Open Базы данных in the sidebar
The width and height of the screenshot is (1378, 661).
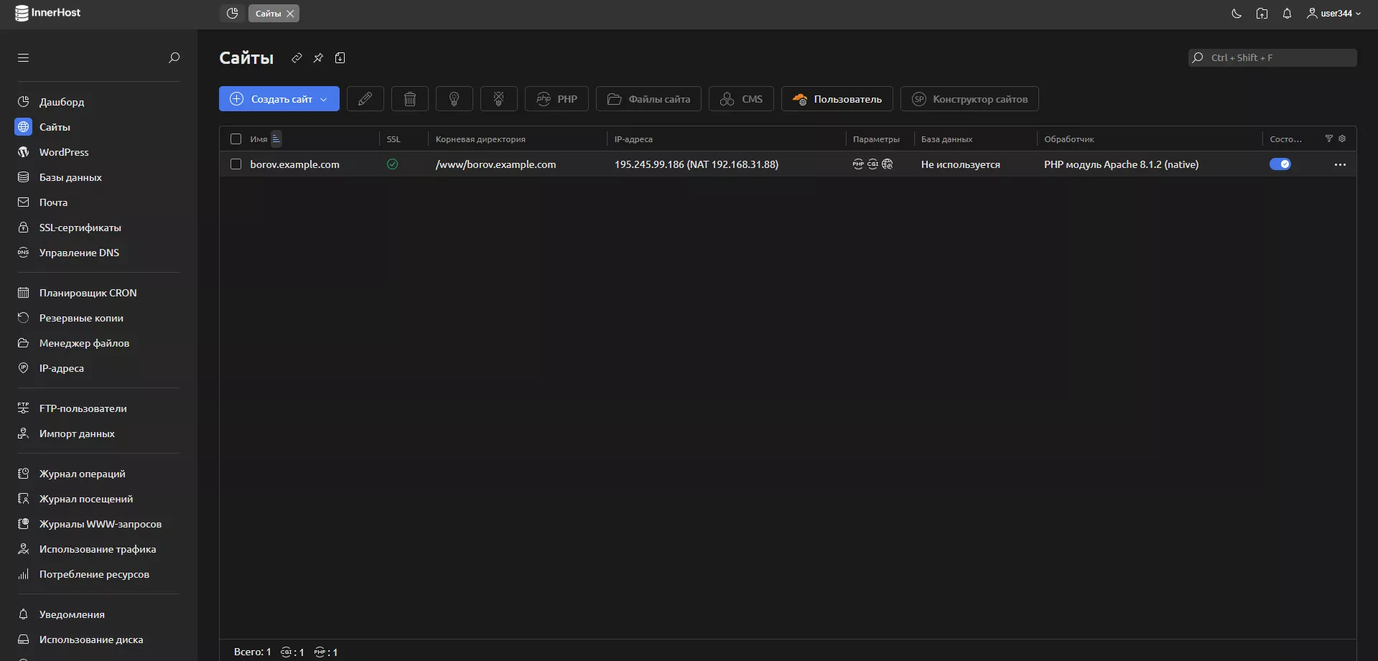[x=70, y=177]
